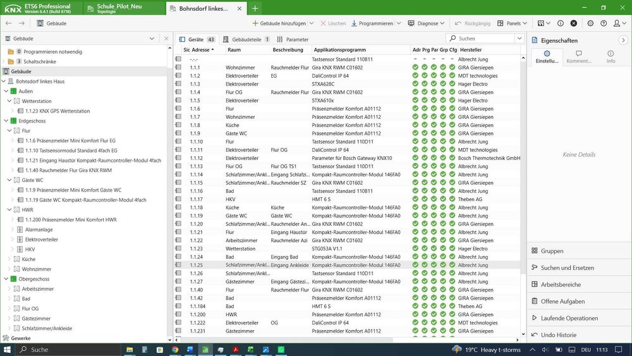The image size is (632, 356).
Task: Open the workspace layout icon dropdown
Action: pos(544,23)
